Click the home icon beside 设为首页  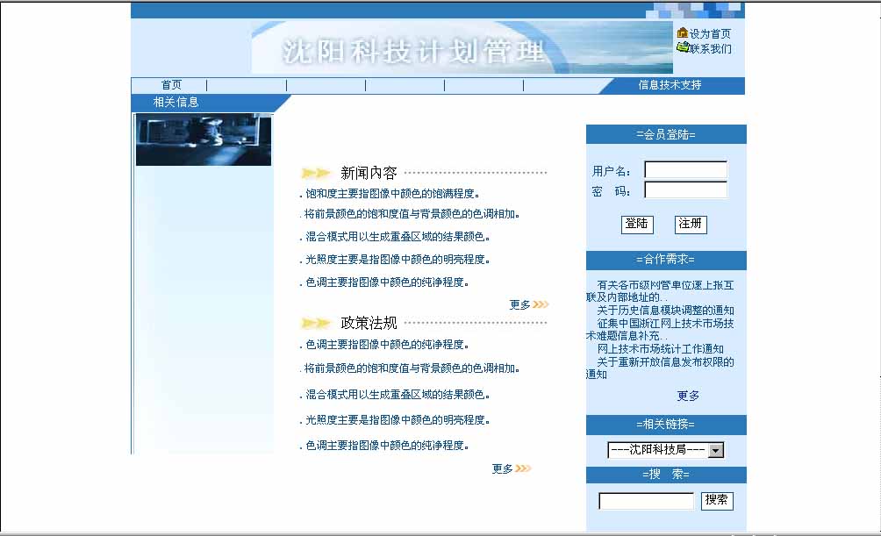(x=682, y=33)
